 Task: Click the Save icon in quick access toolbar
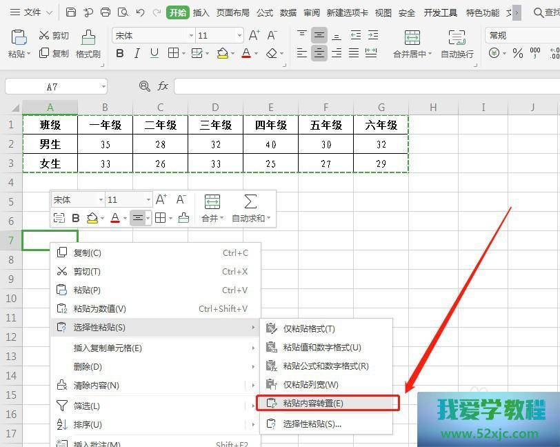[x=71, y=12]
